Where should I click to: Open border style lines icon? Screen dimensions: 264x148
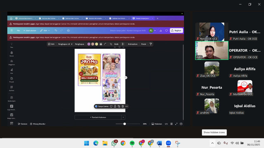tap(101, 44)
